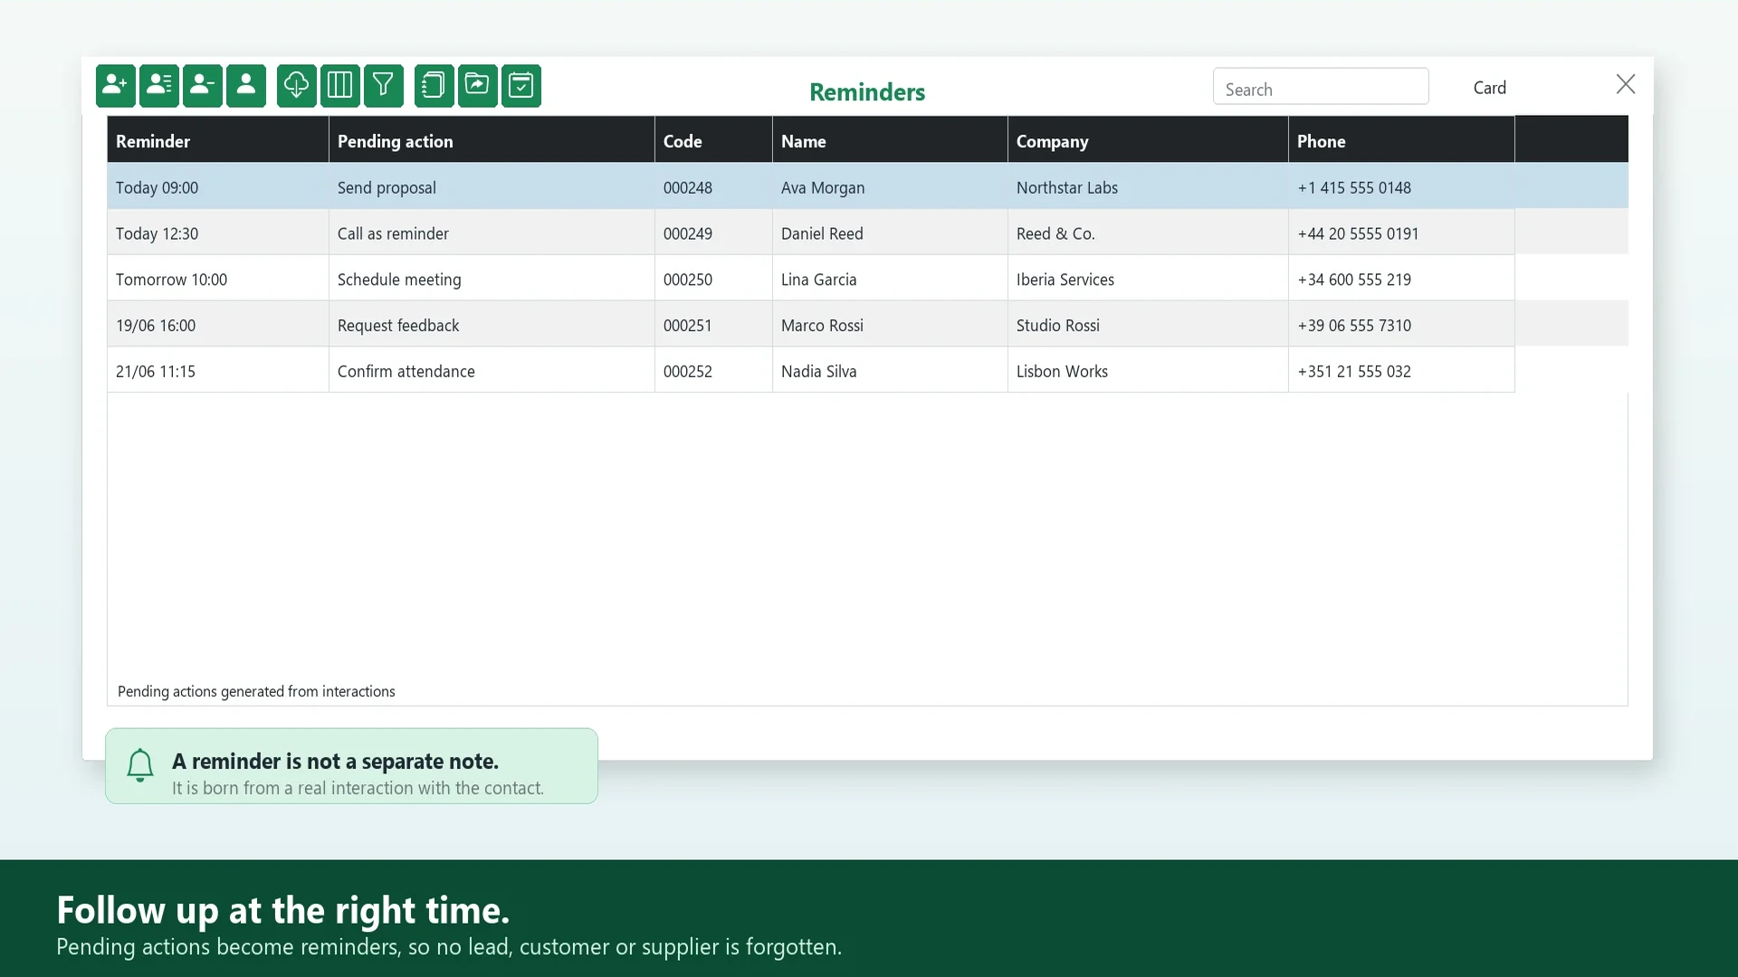Click the Reminders window title
Screen dimensions: 1738x977
click(867, 91)
